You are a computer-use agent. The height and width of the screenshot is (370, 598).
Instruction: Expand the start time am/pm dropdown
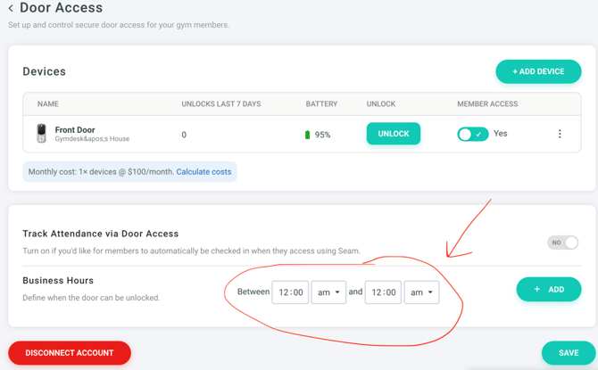point(328,292)
